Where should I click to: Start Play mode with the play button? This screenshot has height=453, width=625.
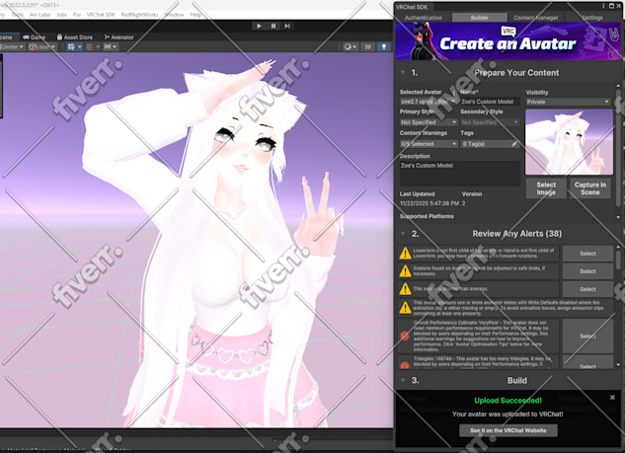[259, 26]
